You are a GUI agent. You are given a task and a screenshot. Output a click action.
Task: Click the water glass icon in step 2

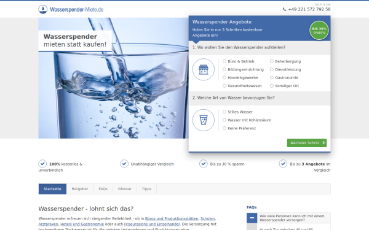coord(204,120)
